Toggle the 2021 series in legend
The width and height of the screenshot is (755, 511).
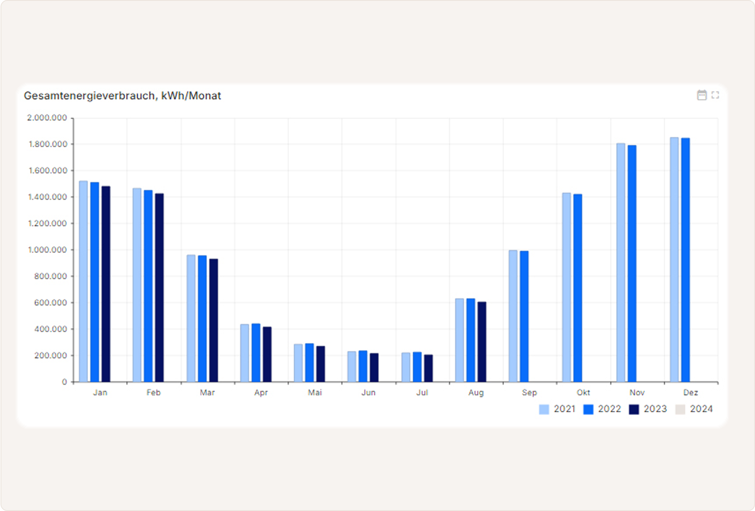click(564, 409)
